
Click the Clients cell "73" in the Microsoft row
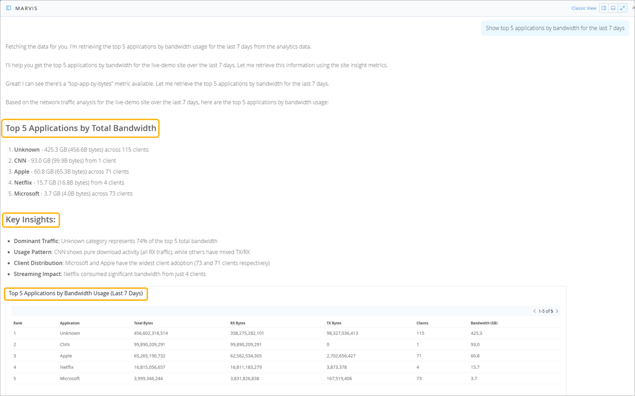click(x=419, y=379)
